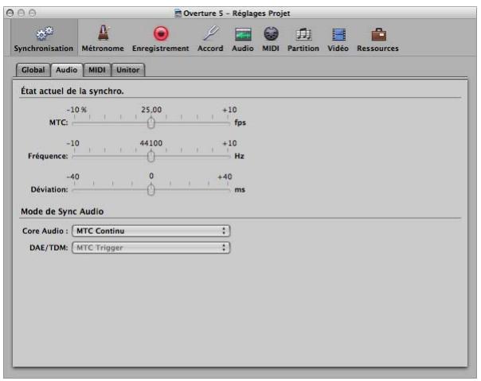The width and height of the screenshot is (481, 381).
Task: Open the Enregistrement settings
Action: [160, 38]
